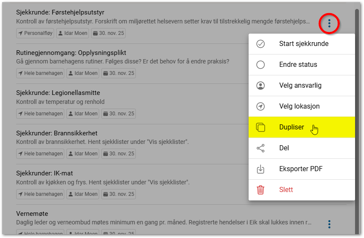Screen dimensions: 364x238
Task: Open Sjekkrunde: Legionellasmitte task title
Action: pos(58,93)
